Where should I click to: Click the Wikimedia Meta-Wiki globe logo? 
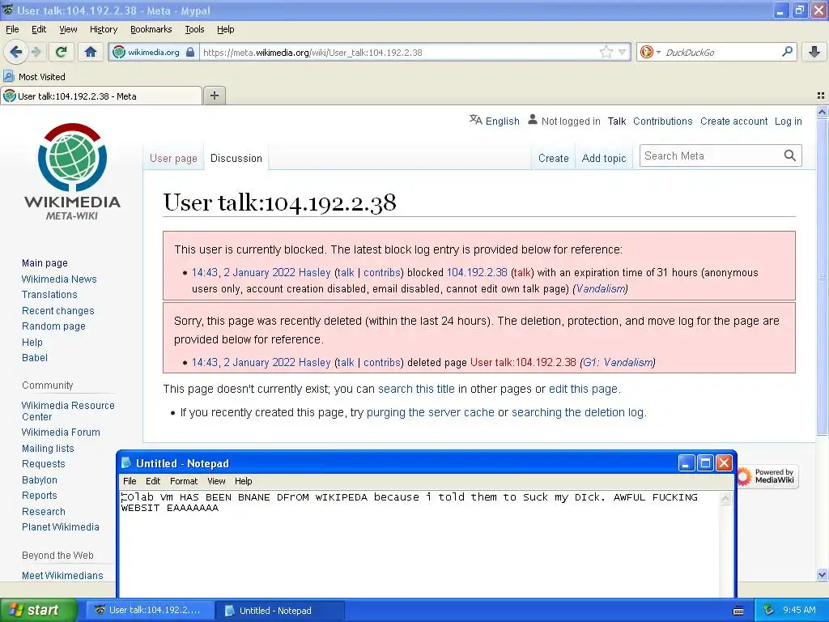72,172
